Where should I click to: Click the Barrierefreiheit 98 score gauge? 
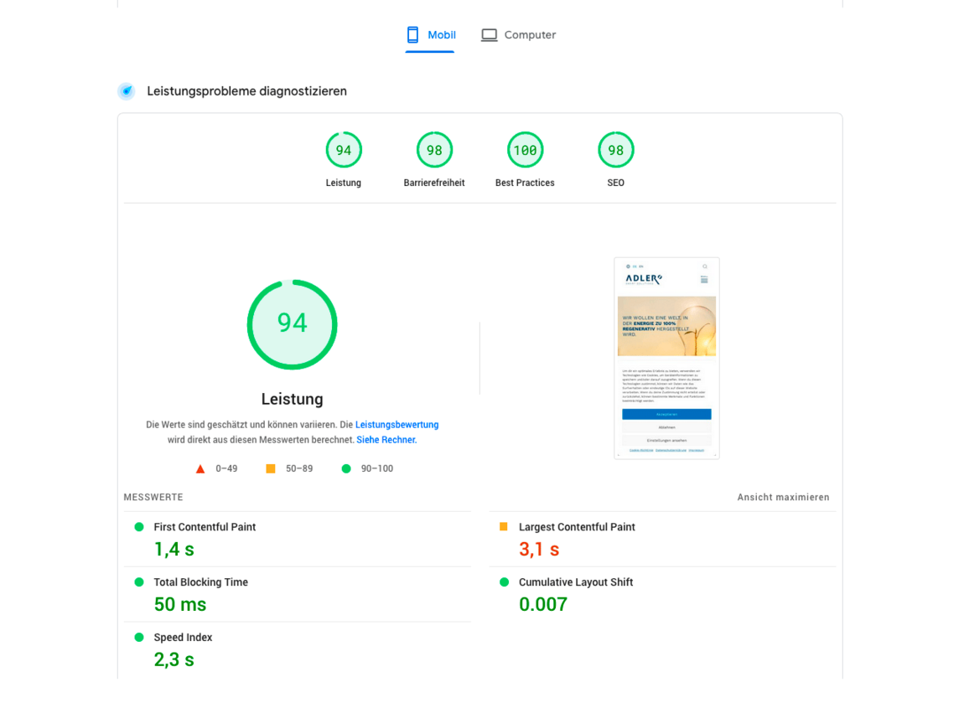click(435, 150)
